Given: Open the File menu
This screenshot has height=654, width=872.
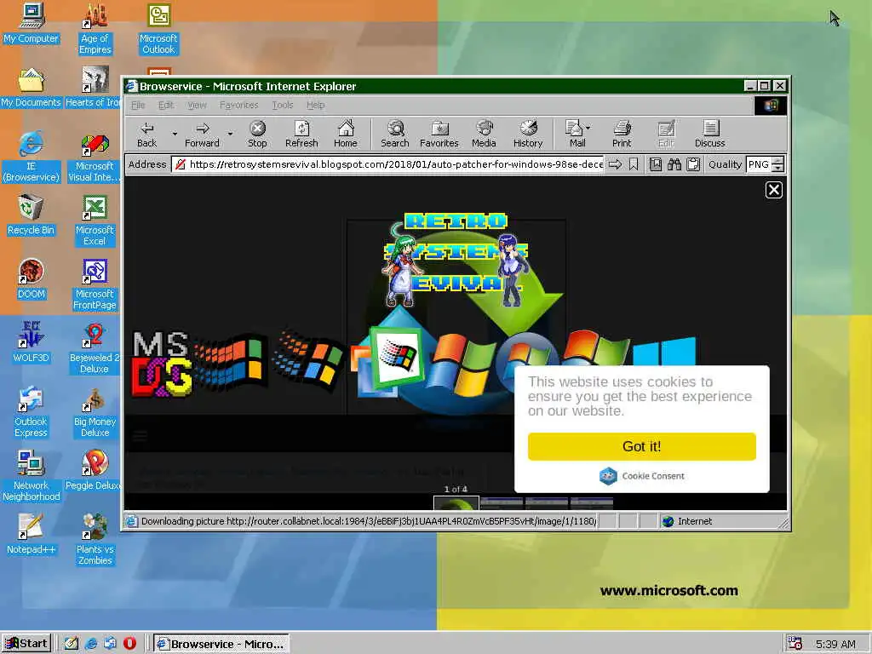Looking at the screenshot, I should (138, 105).
